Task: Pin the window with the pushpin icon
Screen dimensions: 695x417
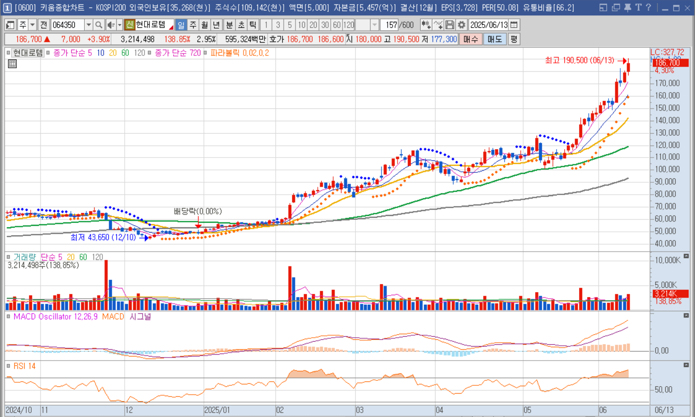Action: click(627, 7)
